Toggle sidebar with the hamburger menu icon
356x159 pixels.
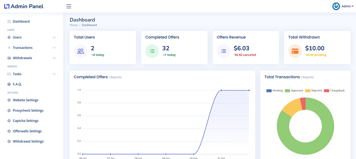(x=69, y=6)
